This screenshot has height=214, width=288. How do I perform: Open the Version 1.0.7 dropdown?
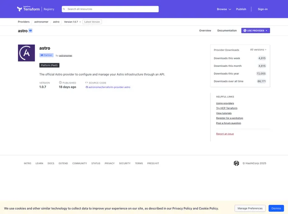(72, 22)
